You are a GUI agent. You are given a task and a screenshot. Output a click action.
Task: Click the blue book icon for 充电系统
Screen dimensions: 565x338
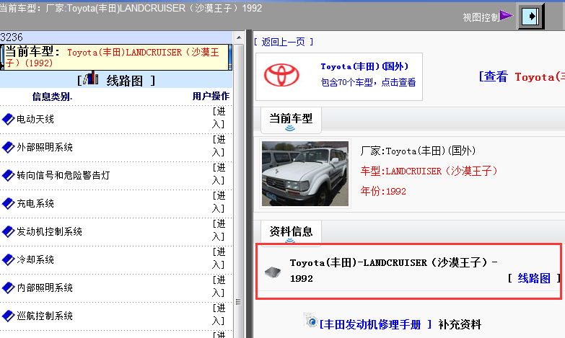[8, 203]
